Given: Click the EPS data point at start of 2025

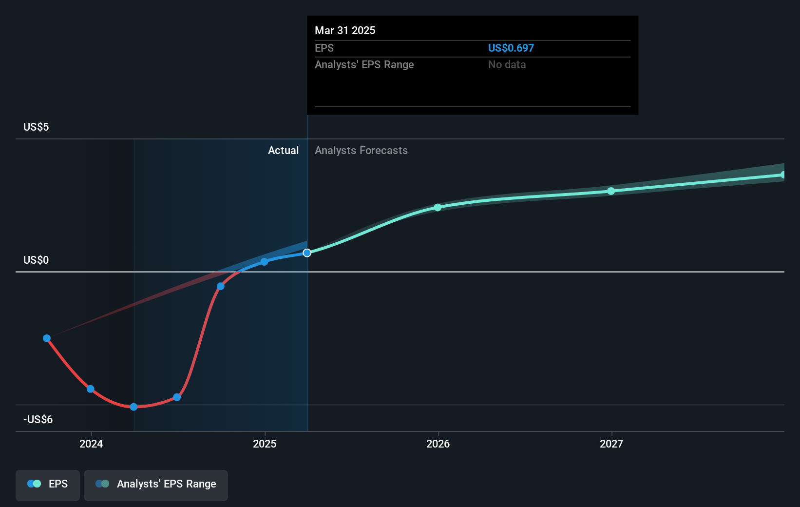Looking at the screenshot, I should point(264,262).
